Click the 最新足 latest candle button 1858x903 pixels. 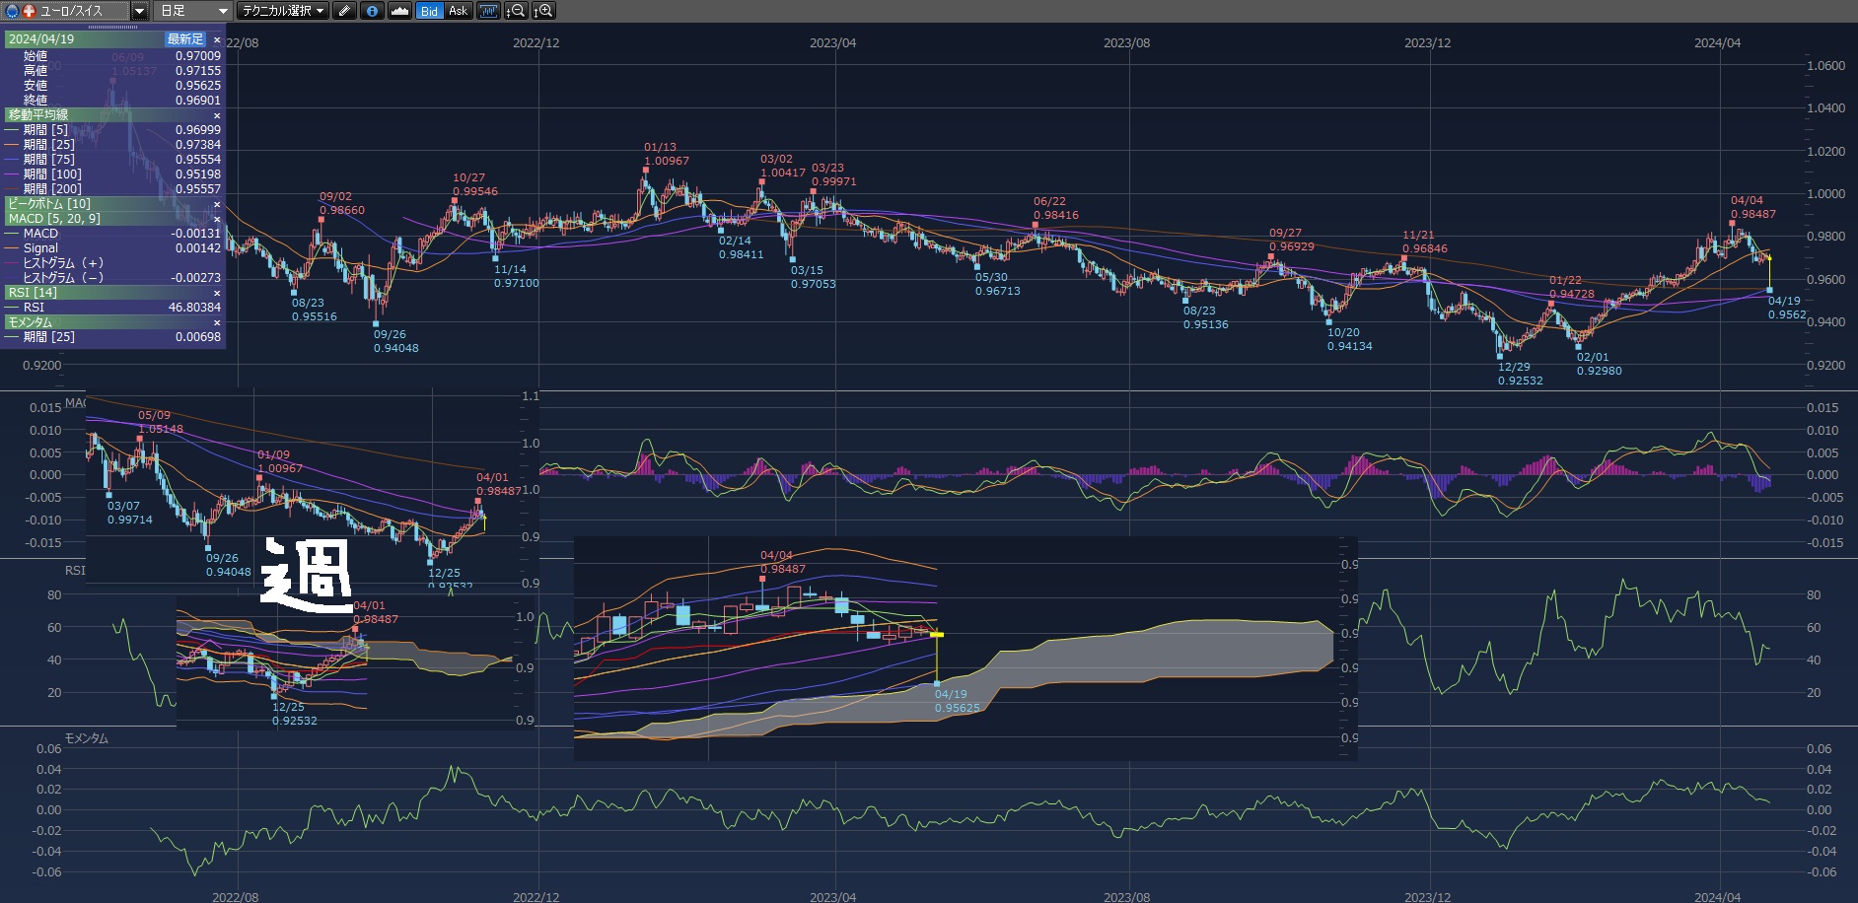coord(184,39)
